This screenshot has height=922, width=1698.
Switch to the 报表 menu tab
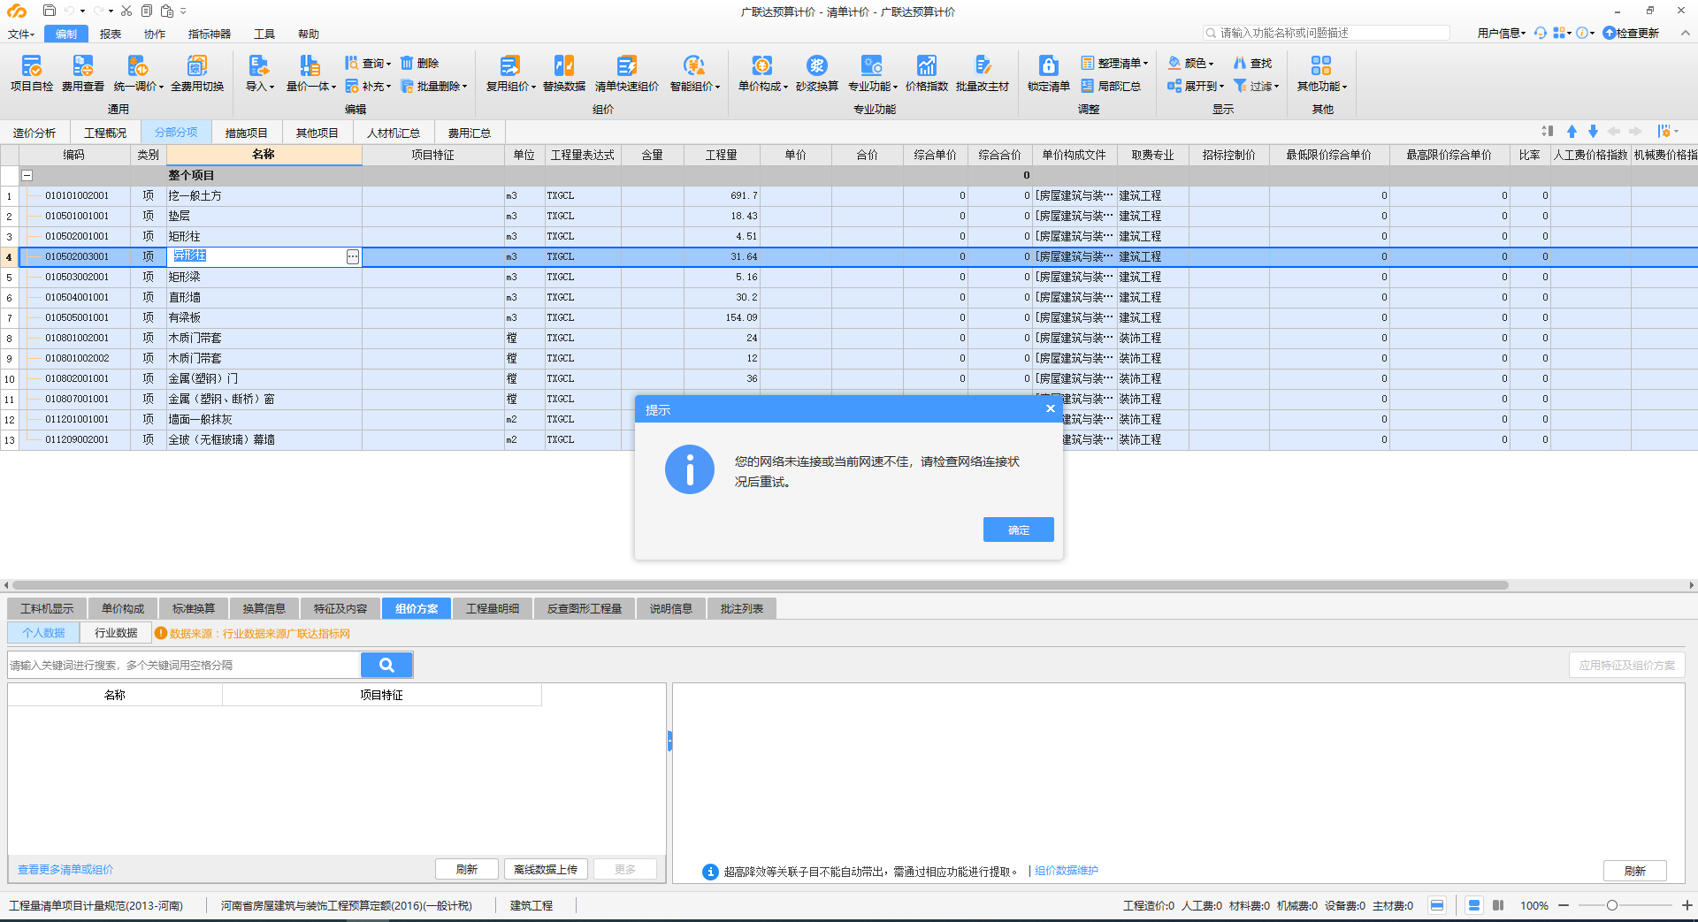coord(111,34)
